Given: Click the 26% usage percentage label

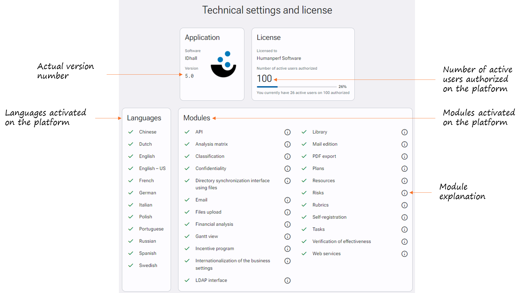Looking at the screenshot, I should 343,87.
